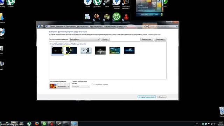The width and height of the screenshot is (224, 126).
Task: Click the address bar refresh button
Action: [147, 26]
